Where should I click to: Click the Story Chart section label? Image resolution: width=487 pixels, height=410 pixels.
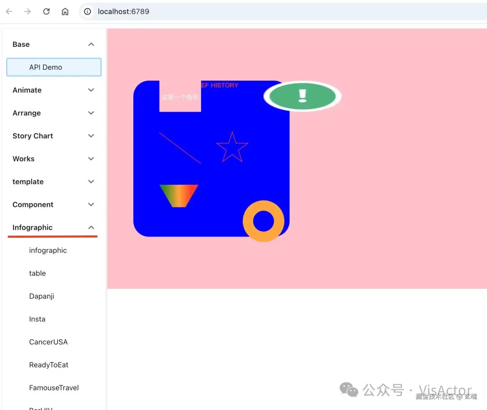(32, 136)
